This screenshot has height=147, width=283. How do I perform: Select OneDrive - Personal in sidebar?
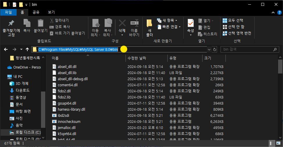click(24, 67)
